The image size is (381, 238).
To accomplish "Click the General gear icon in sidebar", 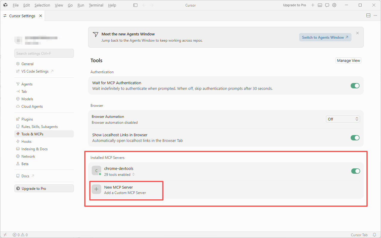I will [x=18, y=64].
